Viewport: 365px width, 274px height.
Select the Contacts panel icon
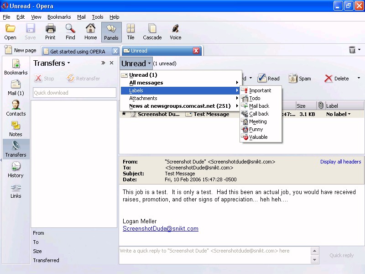point(16,108)
